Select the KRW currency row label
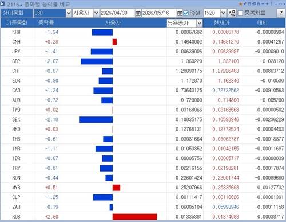 (16, 32)
